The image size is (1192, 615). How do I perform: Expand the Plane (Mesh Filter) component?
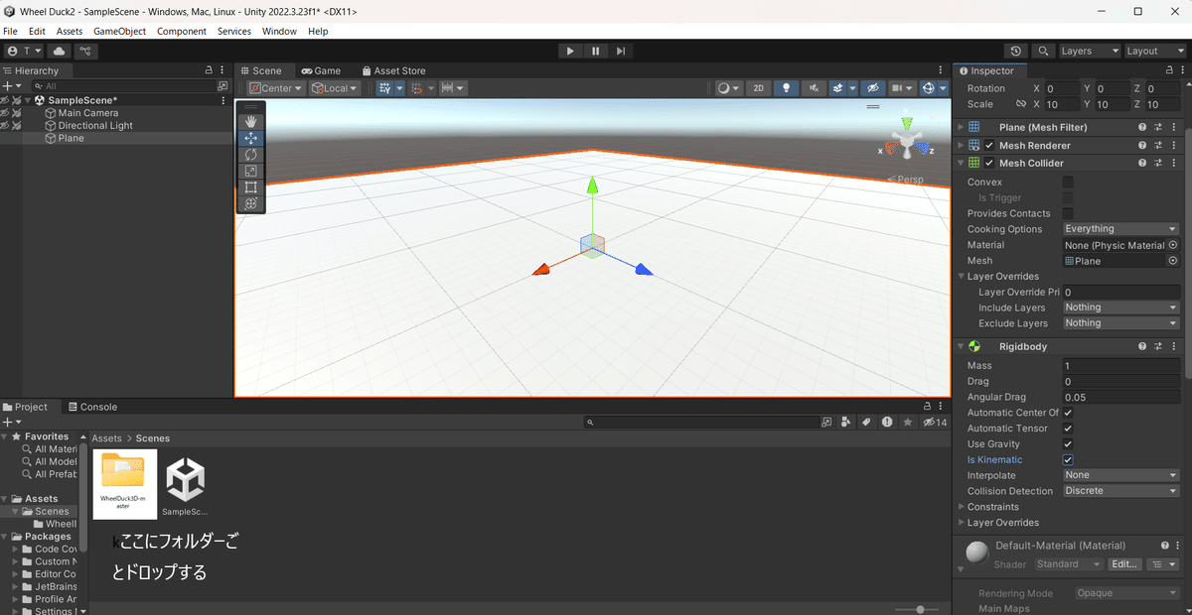click(x=961, y=127)
